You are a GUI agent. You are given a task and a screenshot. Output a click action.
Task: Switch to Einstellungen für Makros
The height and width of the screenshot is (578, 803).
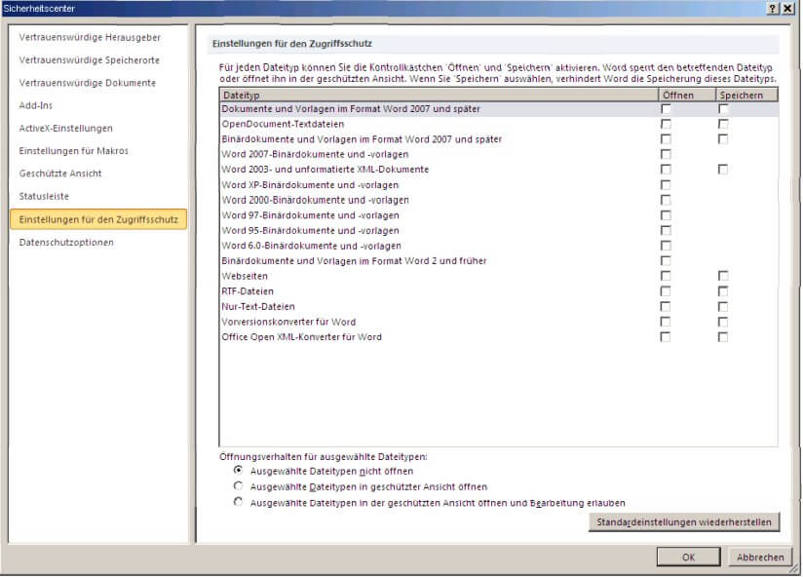coord(73,151)
